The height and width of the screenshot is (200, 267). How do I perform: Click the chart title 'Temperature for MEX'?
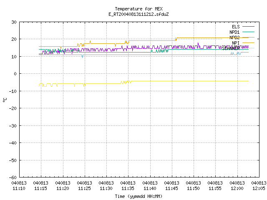click(x=139, y=9)
